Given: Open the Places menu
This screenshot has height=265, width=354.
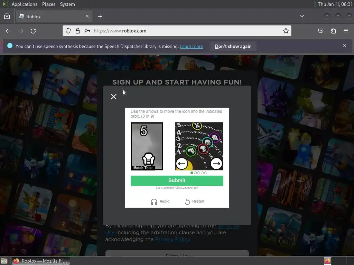Looking at the screenshot, I should (49, 4).
